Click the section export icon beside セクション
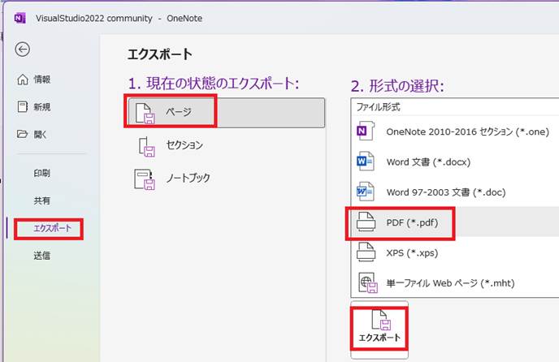Screen dimensions: 559x362 pos(146,146)
